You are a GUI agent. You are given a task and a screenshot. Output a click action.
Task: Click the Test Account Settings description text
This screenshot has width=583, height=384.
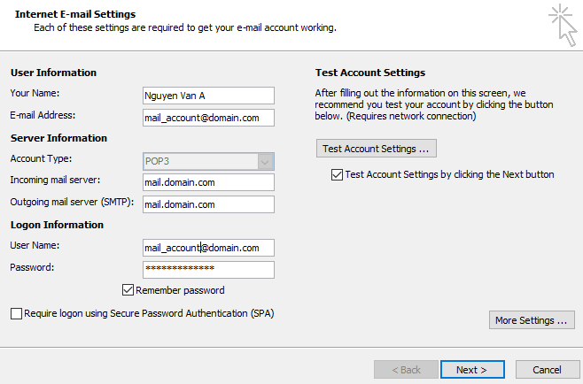(434, 104)
